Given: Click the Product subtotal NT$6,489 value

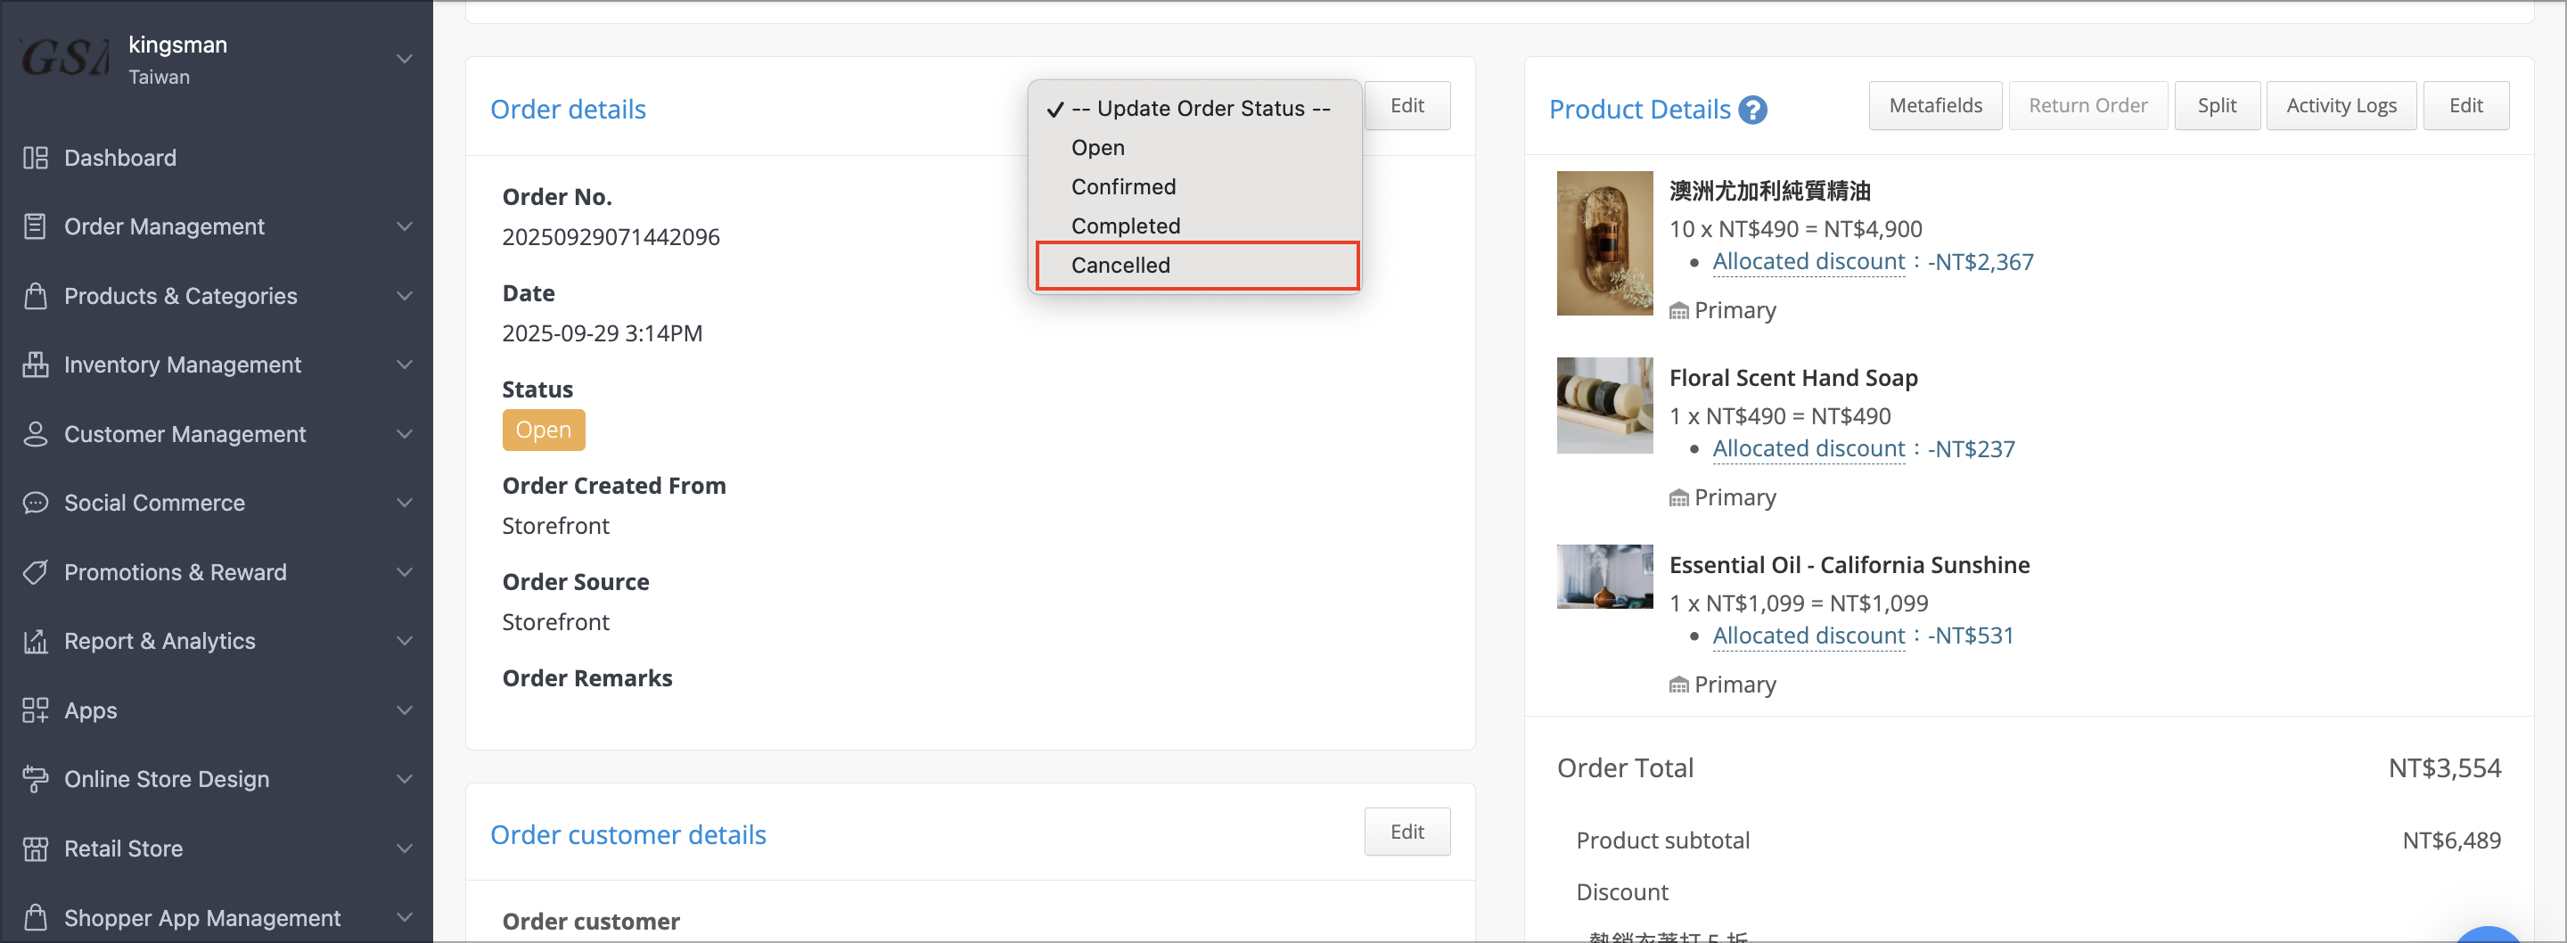Looking at the screenshot, I should pos(2450,840).
